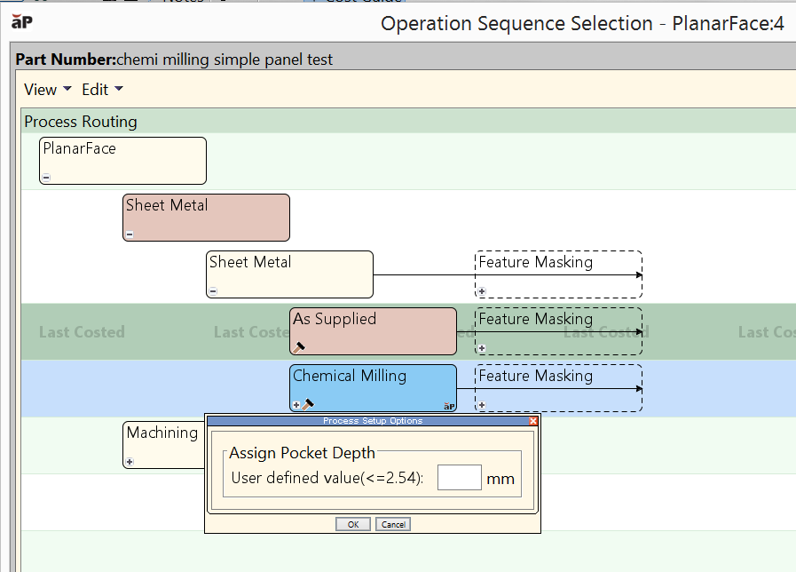Click the pocket depth user defined value field
This screenshot has height=572, width=796.
point(459,478)
